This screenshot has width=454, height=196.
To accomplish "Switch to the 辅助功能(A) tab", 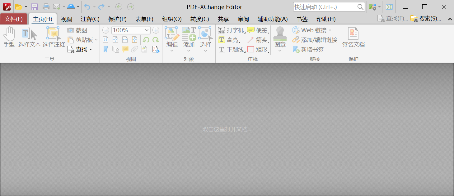I will pos(273,19).
